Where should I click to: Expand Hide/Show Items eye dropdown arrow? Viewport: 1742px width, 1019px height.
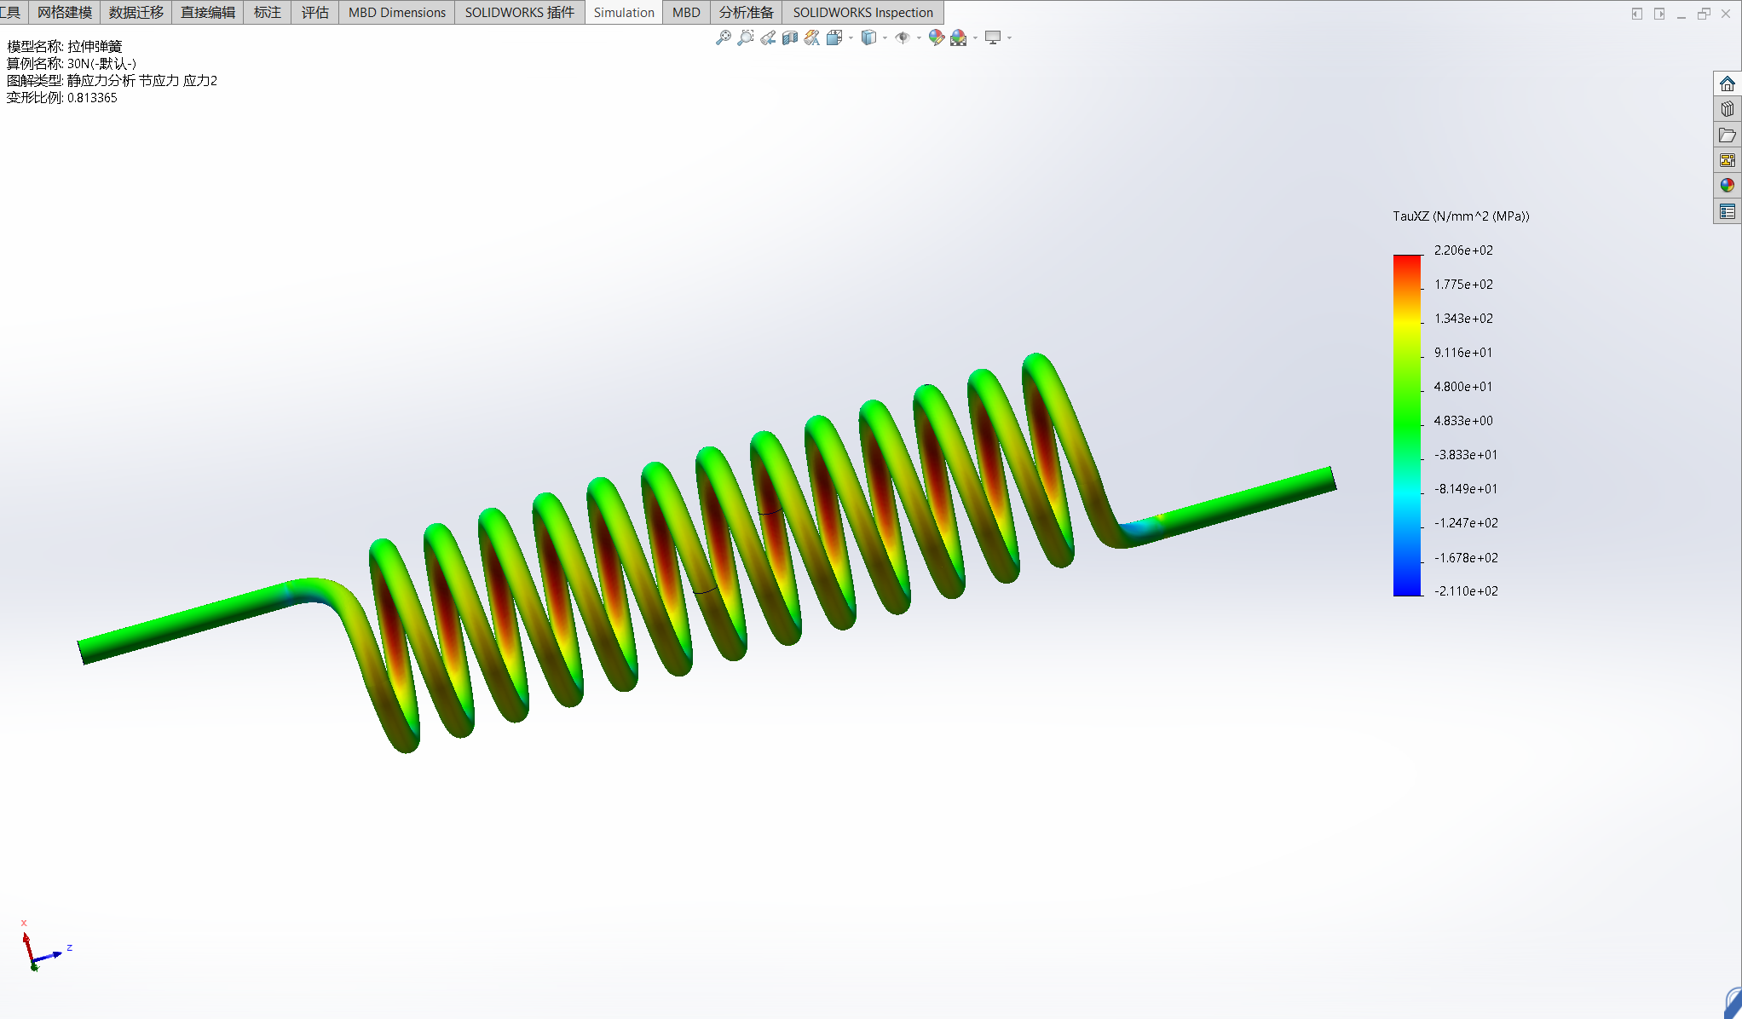tap(919, 37)
